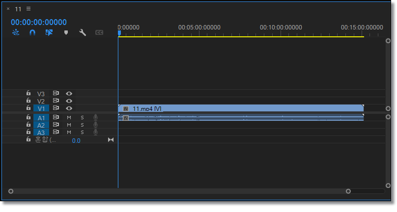Toggle lock on track A2

(28, 125)
